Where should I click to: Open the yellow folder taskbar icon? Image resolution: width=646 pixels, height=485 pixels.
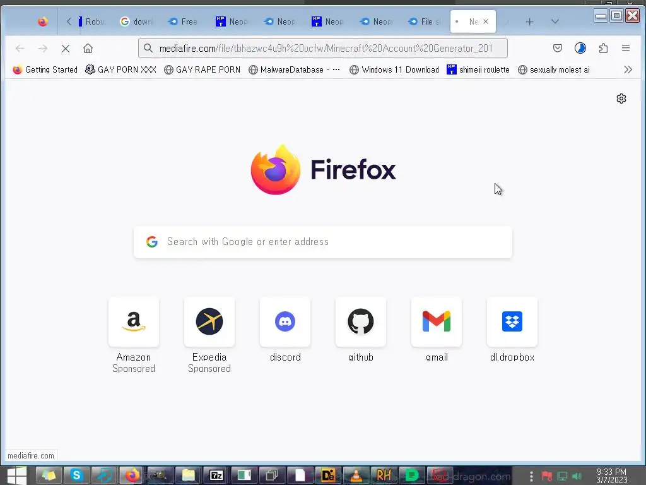pos(188,476)
